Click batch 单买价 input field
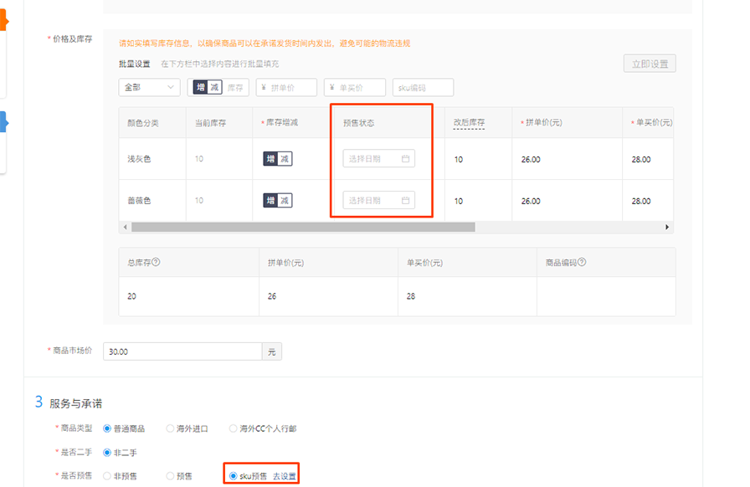 tap(355, 88)
